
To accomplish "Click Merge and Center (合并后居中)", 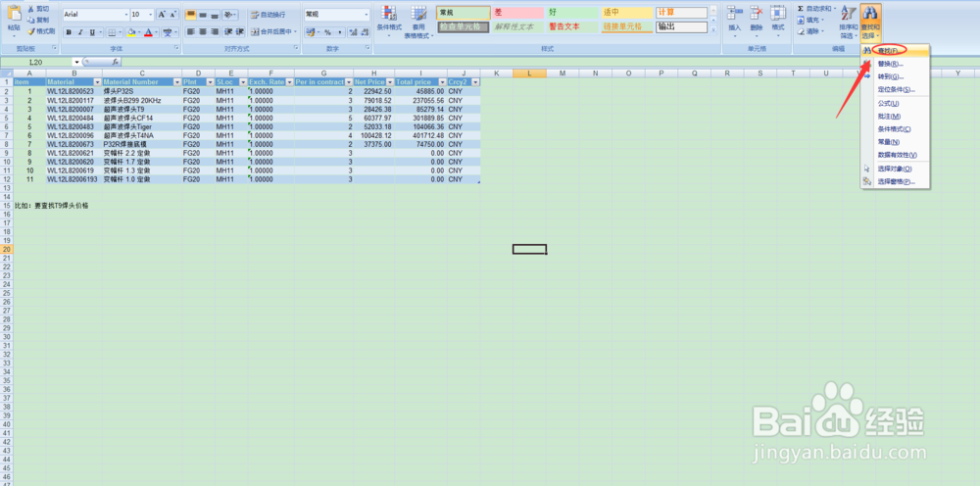I will click(x=273, y=32).
